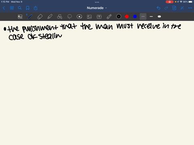Tap the battery status icon
Viewport: 194px width, 145px height.
tap(191, 2)
